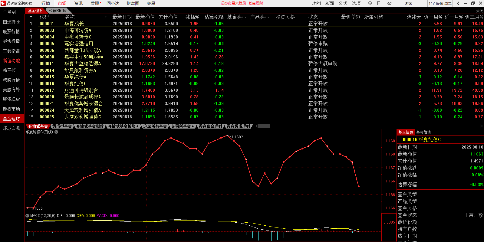
Task: Click the 证券交易未登录 login link
Action: point(233,3)
